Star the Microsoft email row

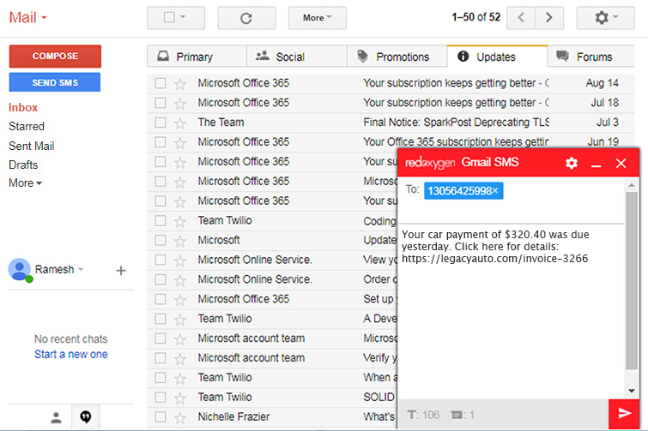179,241
